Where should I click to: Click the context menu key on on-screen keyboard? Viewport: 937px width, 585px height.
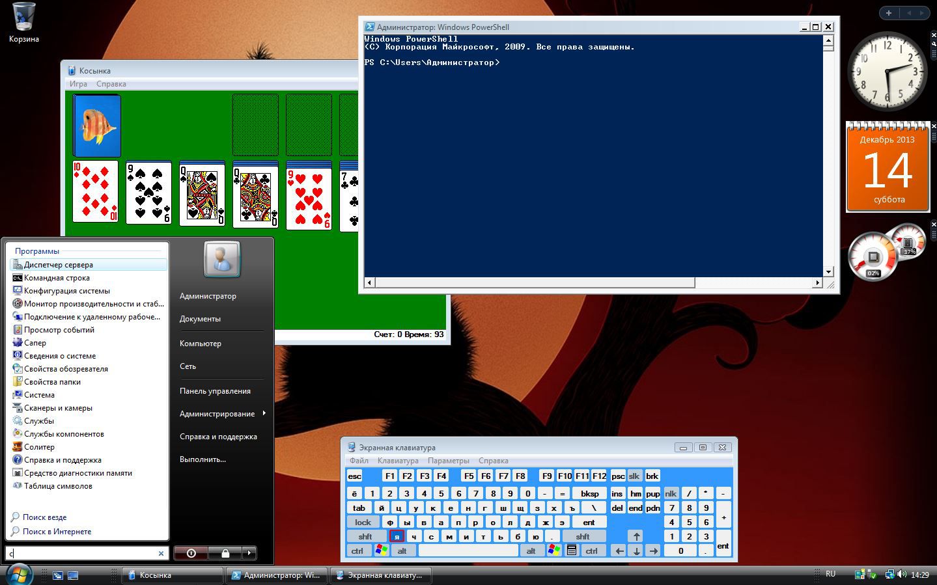(572, 551)
